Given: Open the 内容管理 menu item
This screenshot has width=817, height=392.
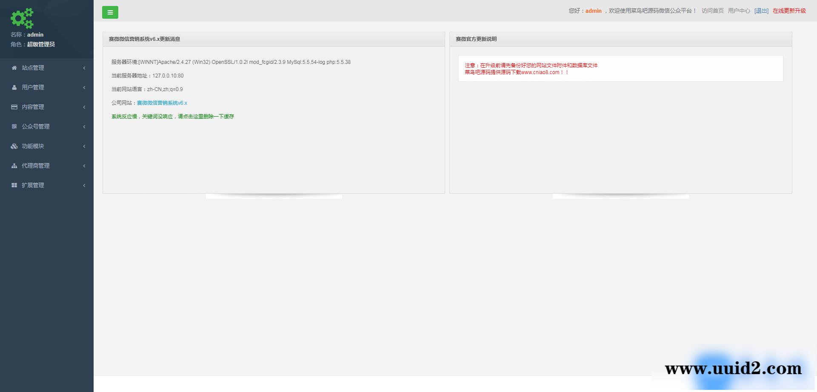Looking at the screenshot, I should tap(33, 107).
